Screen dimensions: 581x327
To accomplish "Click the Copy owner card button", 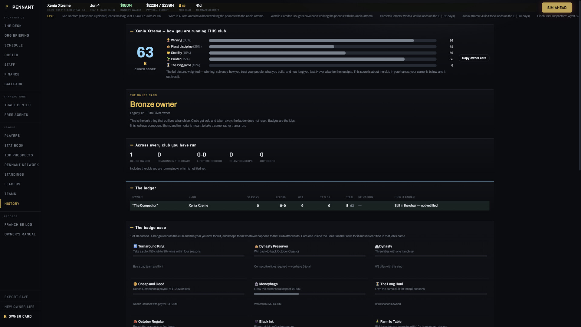I will (x=474, y=58).
